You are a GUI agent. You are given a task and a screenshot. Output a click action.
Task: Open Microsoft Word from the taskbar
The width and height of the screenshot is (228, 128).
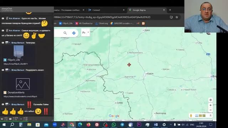point(156,125)
